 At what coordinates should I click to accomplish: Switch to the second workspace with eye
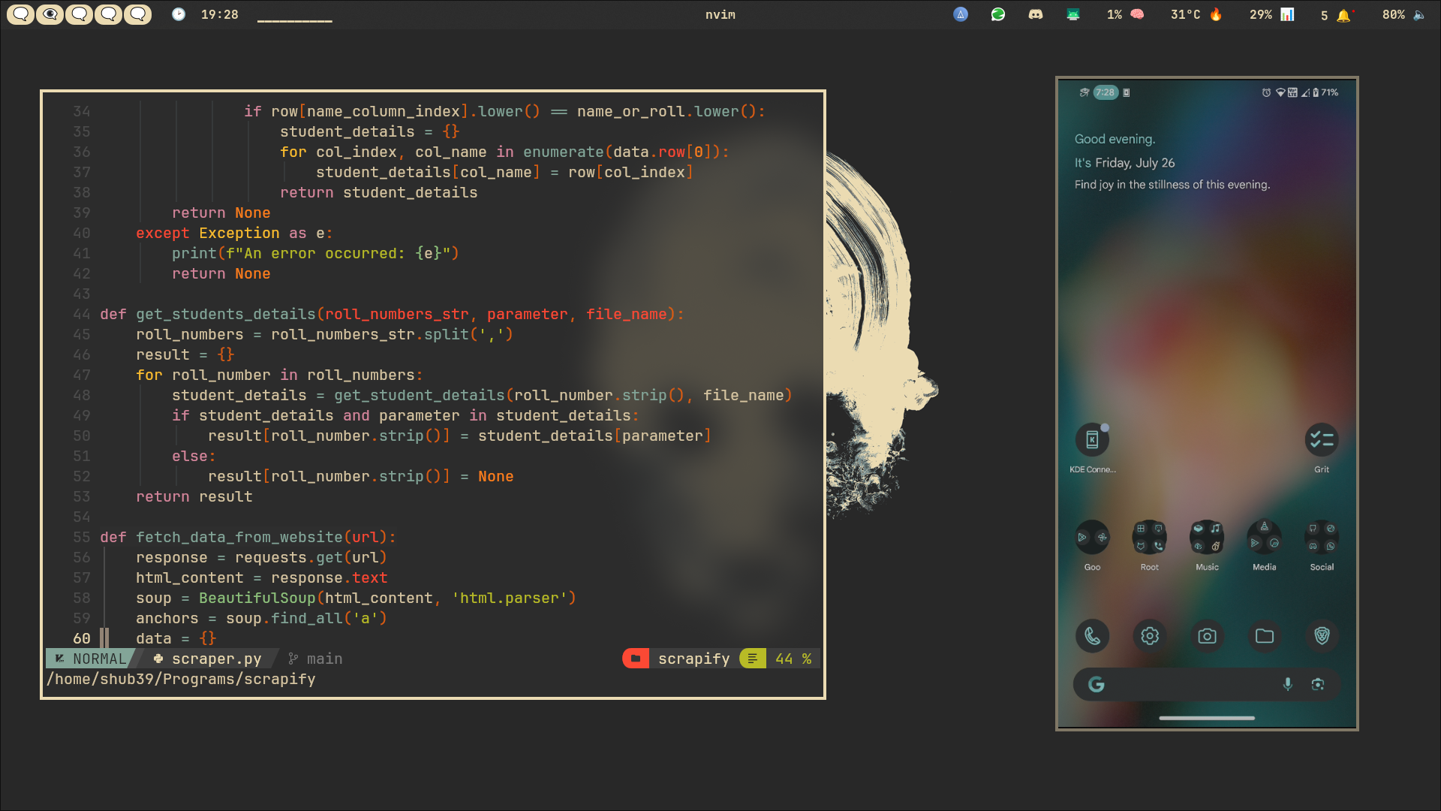point(50,14)
